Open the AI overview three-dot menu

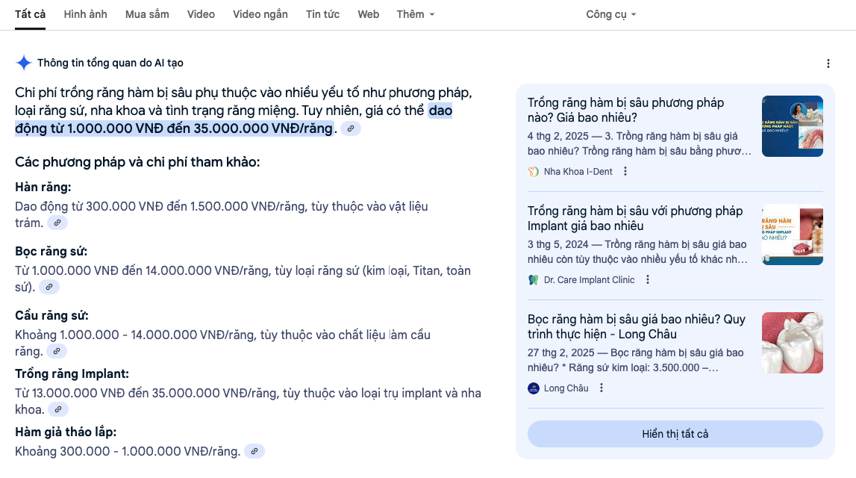click(x=828, y=63)
